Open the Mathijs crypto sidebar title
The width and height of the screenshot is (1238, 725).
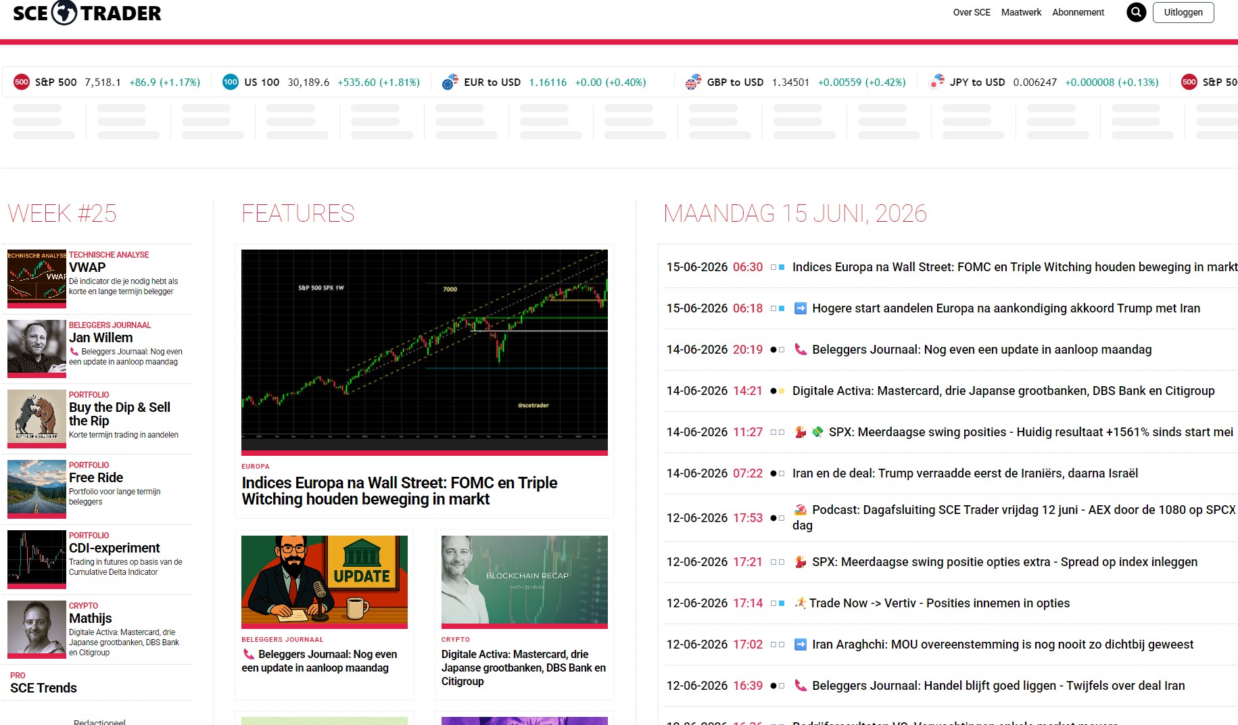point(90,618)
